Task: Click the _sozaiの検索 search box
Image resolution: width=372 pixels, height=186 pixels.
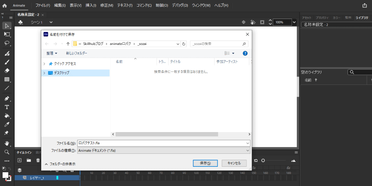Action: (219, 44)
